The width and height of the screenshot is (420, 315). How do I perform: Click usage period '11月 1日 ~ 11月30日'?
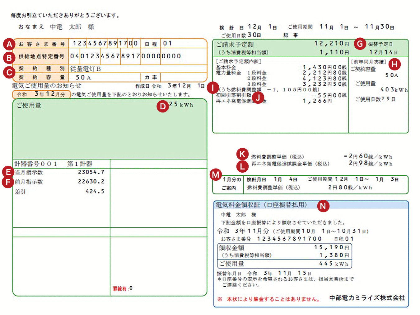tap(357, 27)
